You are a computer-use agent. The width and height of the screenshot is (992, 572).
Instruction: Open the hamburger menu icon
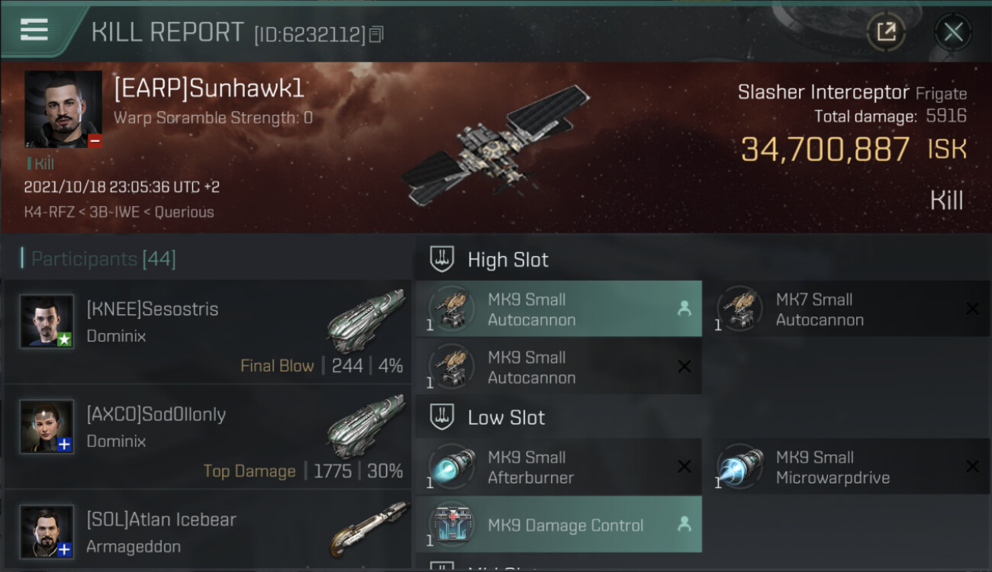coord(34,31)
